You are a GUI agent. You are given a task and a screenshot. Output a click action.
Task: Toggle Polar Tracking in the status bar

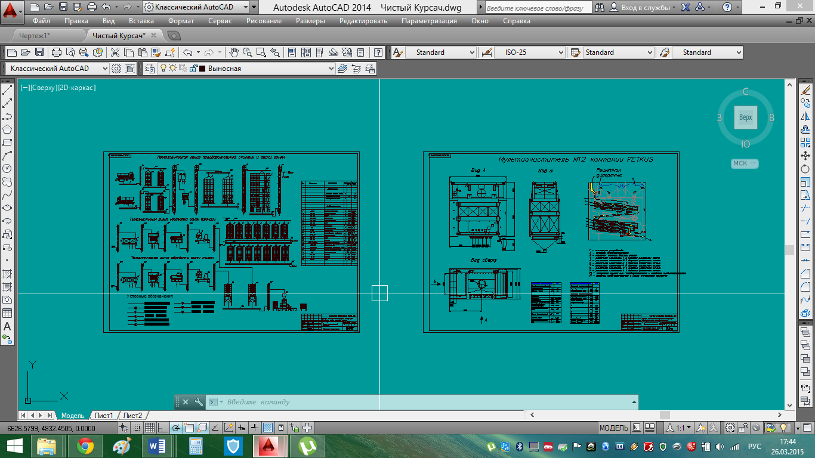pyautogui.click(x=176, y=428)
